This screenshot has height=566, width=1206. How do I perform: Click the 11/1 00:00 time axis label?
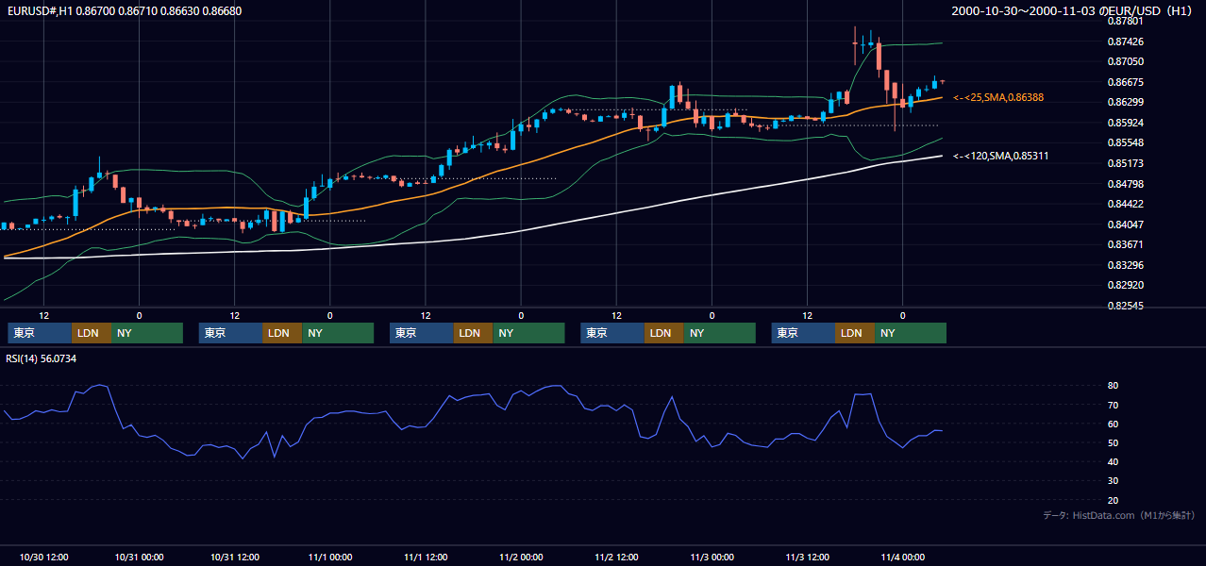pos(330,557)
